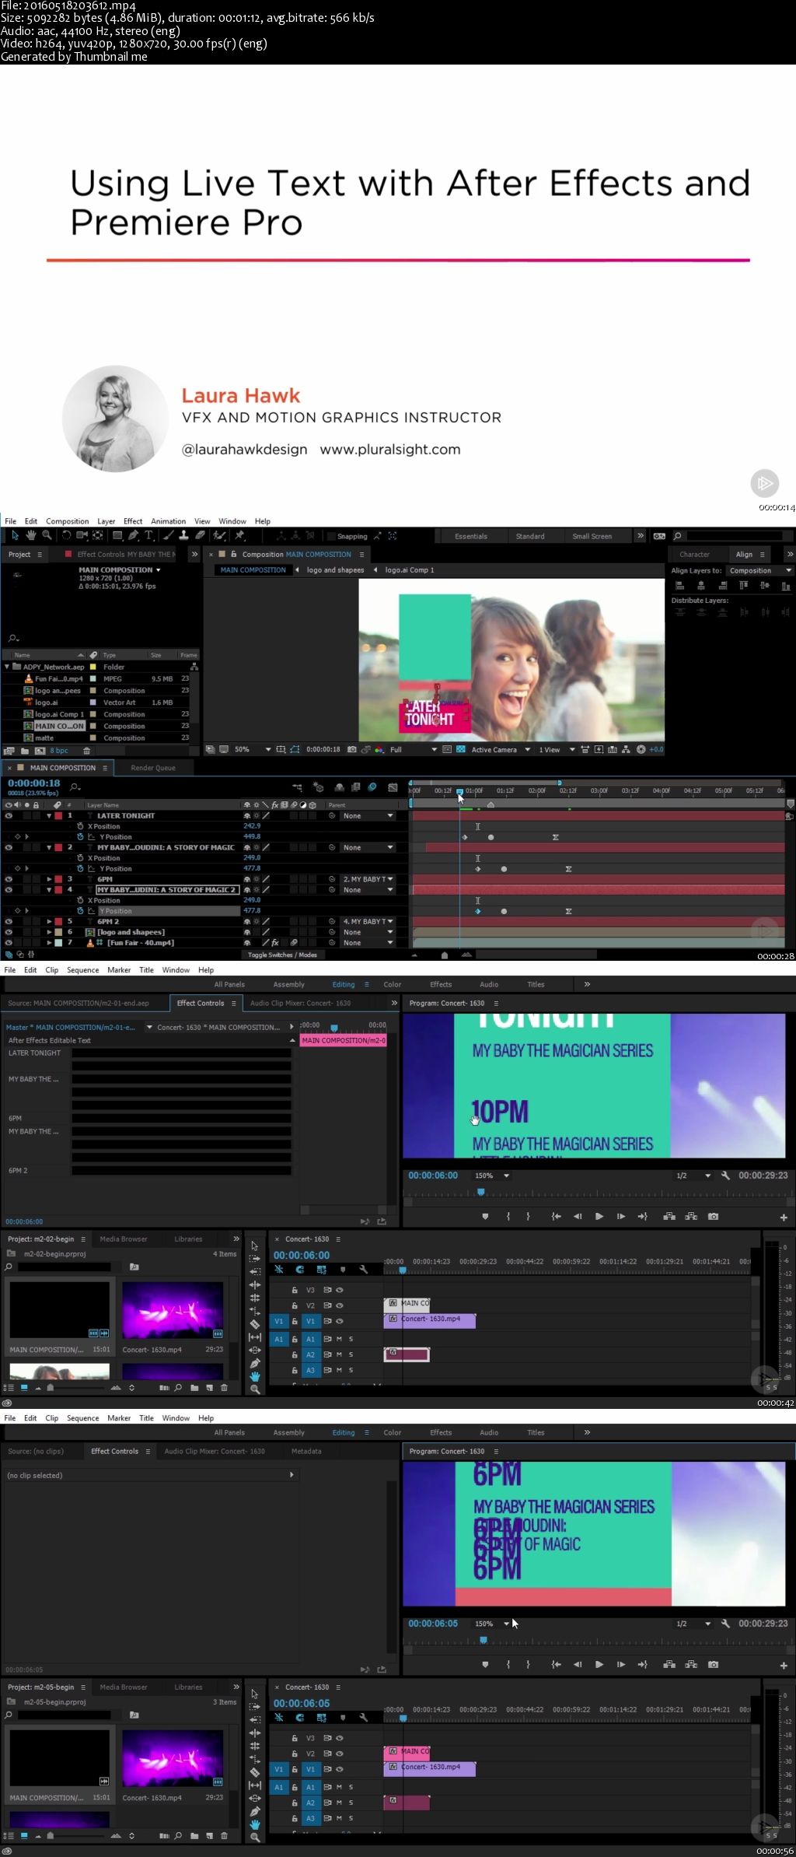This screenshot has height=1857, width=796.
Task: Hide the 6PM layer with eye icon
Action: point(9,879)
